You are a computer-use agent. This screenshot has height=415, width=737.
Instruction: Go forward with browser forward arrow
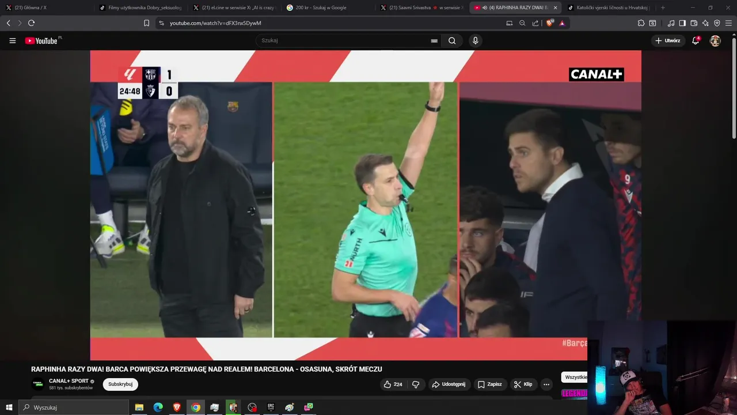click(x=20, y=23)
